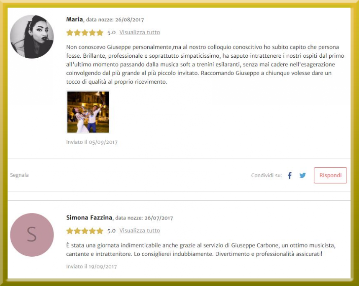Select the reviewer name Simona Fazzina
The width and height of the screenshot is (359, 286).
(x=89, y=217)
